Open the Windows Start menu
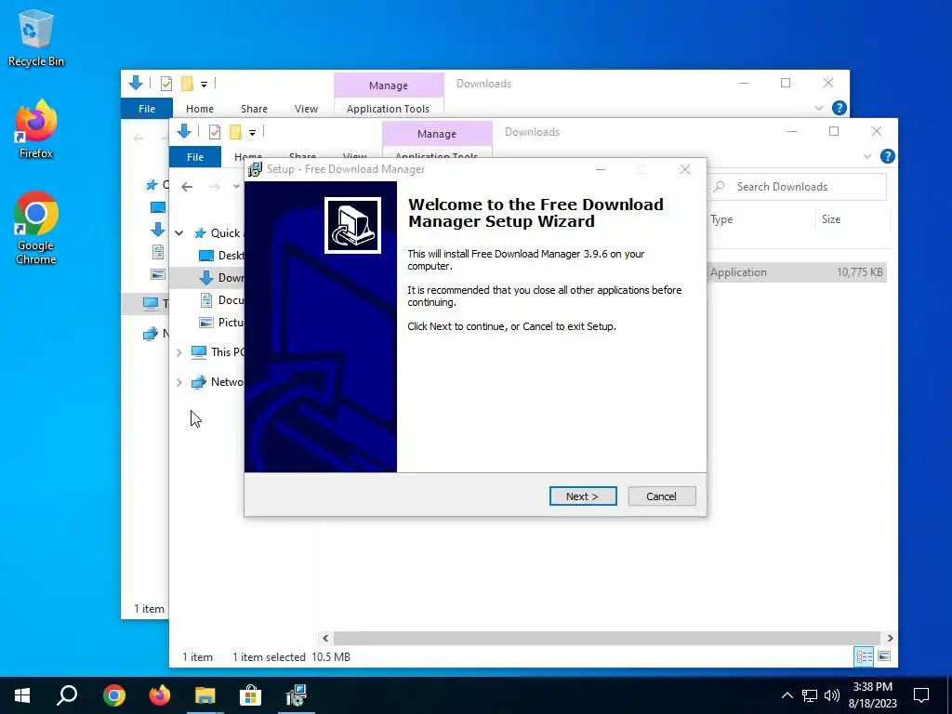The width and height of the screenshot is (952, 714). click(22, 695)
